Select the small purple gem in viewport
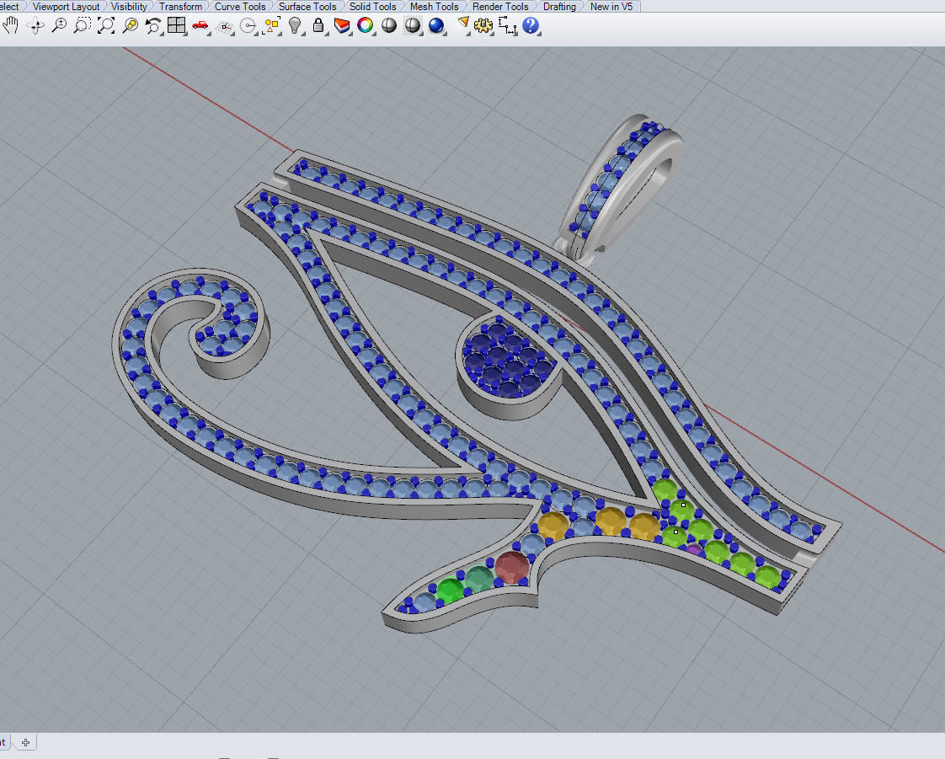Image resolution: width=945 pixels, height=759 pixels. tap(694, 549)
